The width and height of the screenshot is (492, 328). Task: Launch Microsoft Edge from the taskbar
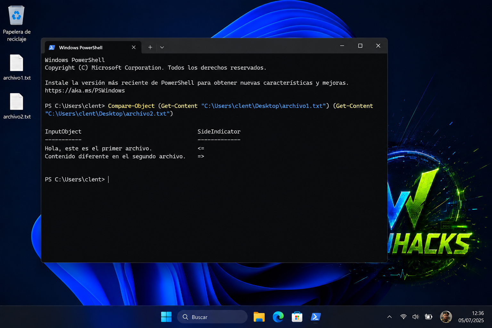pos(278,317)
